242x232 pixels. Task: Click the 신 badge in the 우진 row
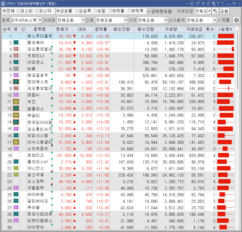[x=16, y=102]
